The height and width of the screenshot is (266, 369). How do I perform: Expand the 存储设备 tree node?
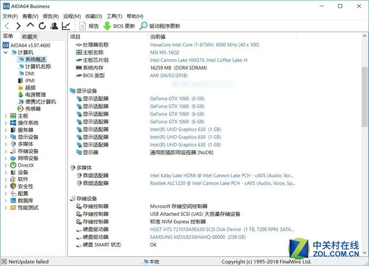[x=6, y=151]
